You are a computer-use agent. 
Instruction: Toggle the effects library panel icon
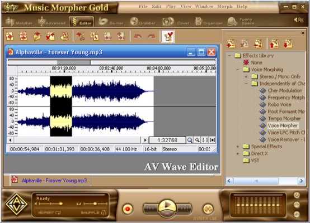[168, 36]
